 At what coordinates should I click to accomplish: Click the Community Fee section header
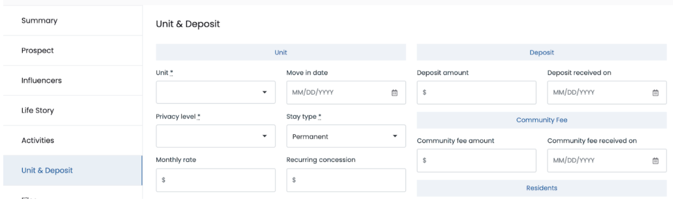(542, 120)
